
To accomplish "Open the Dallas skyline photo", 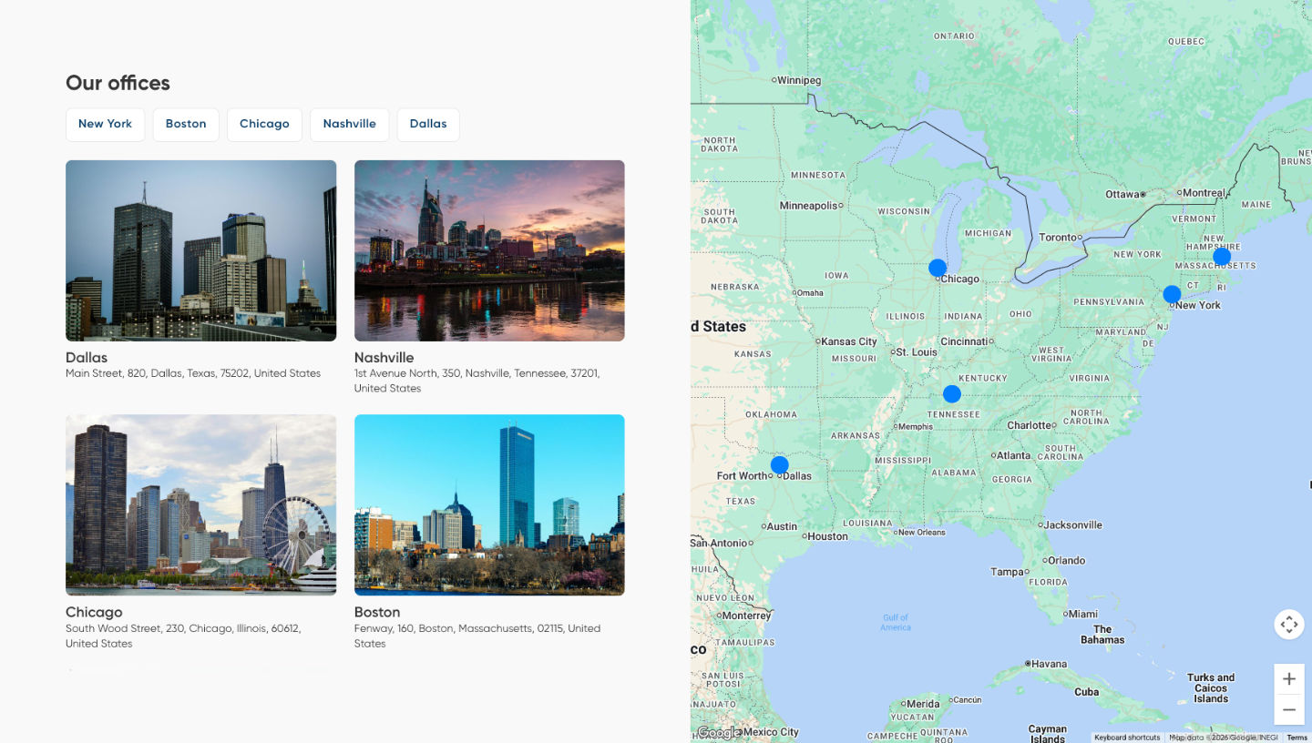I will point(200,250).
